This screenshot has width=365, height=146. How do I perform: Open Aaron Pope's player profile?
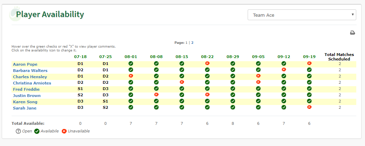coord(25,64)
